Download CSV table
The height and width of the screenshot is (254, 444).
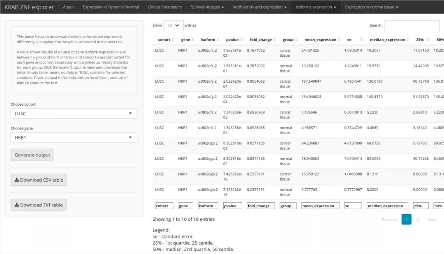point(39,180)
